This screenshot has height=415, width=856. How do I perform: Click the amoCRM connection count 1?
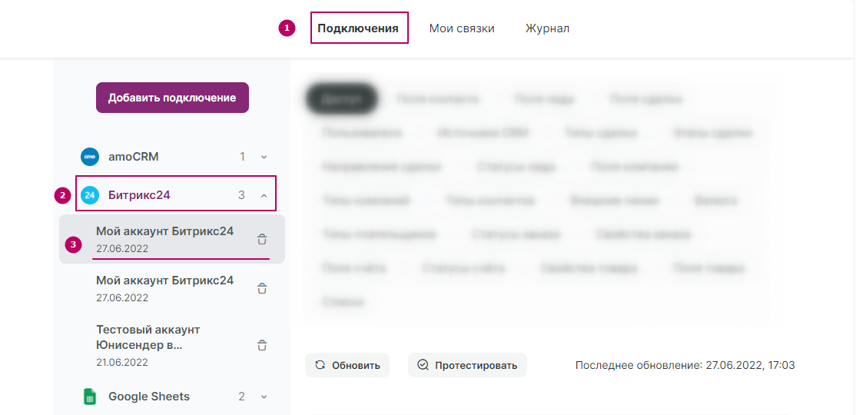point(242,157)
